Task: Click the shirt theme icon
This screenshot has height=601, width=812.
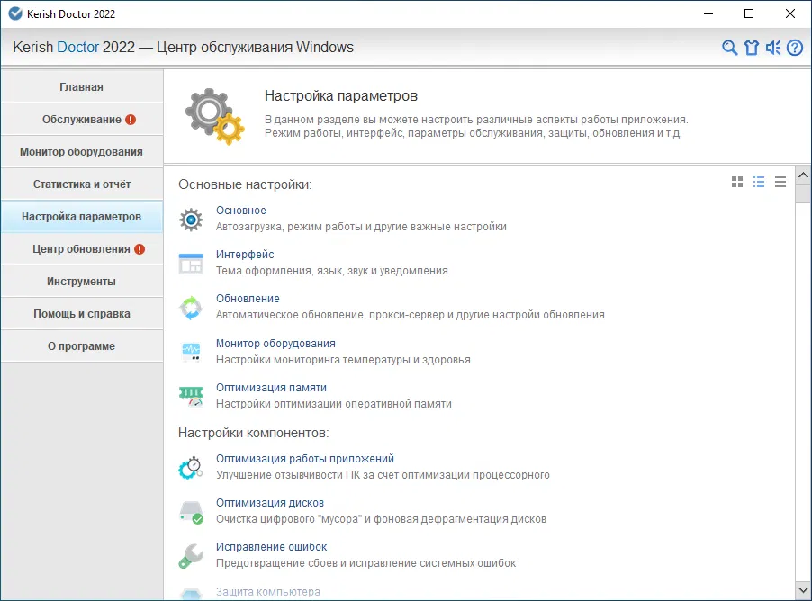Action: [x=752, y=48]
